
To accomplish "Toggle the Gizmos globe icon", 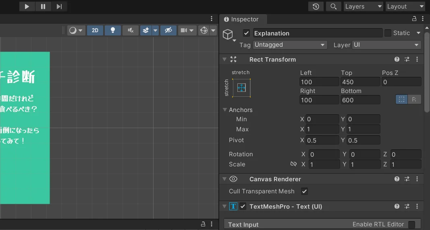I will (204, 30).
